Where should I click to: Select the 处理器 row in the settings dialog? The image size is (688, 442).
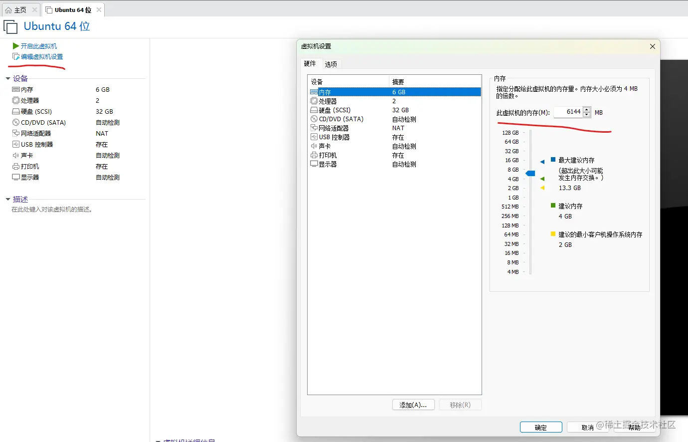395,101
